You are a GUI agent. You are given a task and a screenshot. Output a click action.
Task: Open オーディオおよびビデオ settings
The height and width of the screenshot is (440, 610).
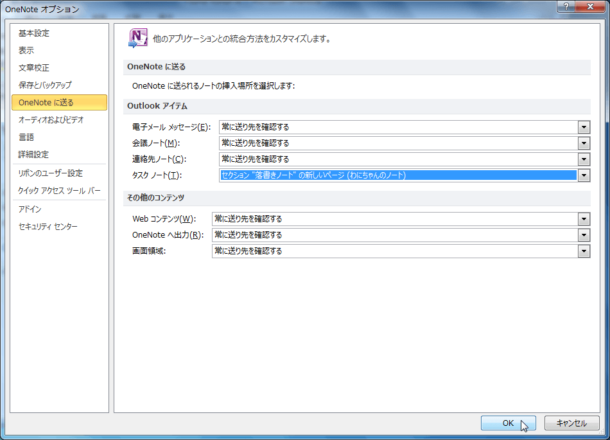[51, 120]
